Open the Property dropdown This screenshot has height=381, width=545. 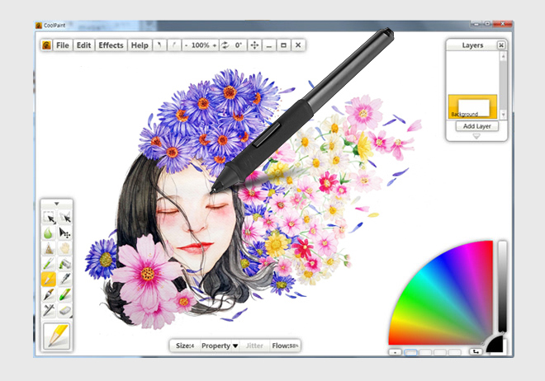tap(220, 346)
